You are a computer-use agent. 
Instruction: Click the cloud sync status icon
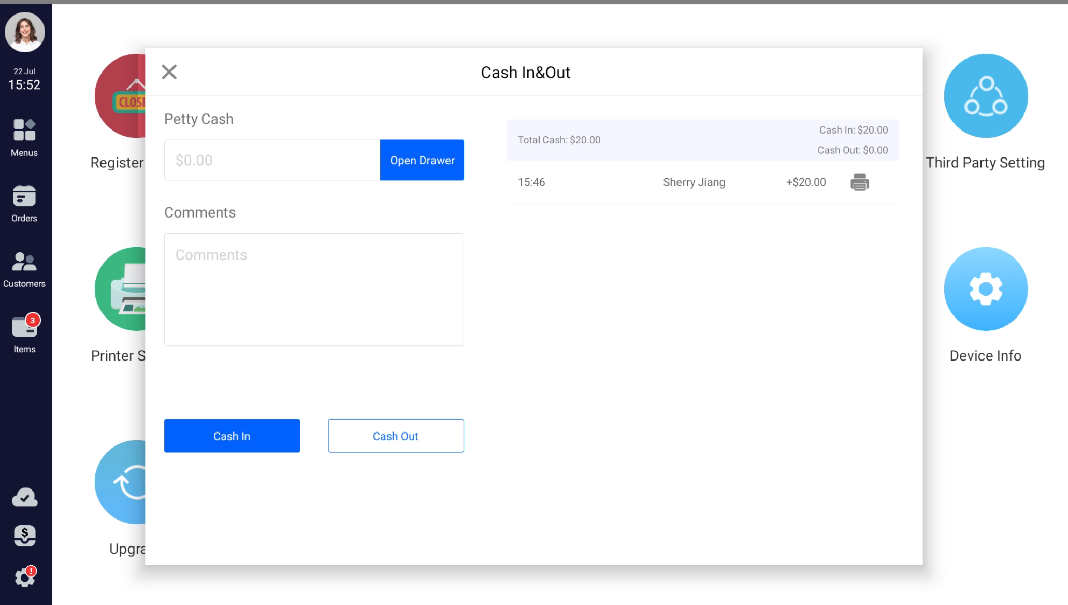click(x=24, y=497)
